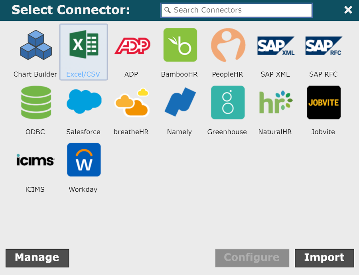Select the BambooHR connector
Viewport: 359px width, 275px height.
(179, 45)
